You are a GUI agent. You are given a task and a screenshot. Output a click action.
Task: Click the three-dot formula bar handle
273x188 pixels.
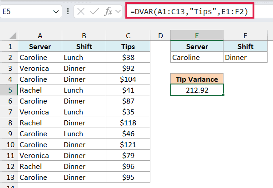68,11
